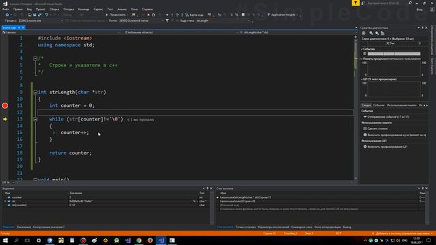436x245 pixels.
Task: Click the bookmark toolbar icon
Action: coord(243,15)
